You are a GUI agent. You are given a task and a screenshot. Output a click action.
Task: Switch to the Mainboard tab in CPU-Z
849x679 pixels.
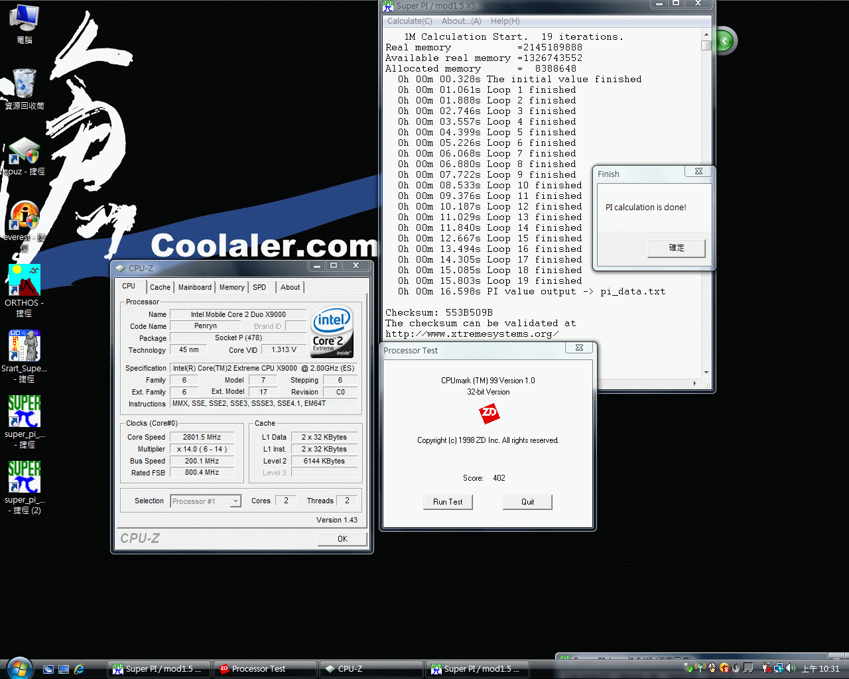coord(195,287)
